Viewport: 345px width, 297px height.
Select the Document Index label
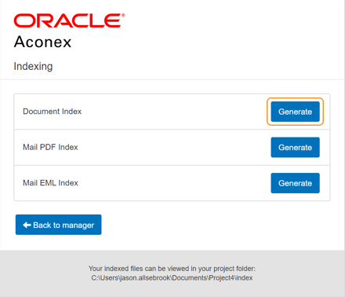pyautogui.click(x=53, y=112)
